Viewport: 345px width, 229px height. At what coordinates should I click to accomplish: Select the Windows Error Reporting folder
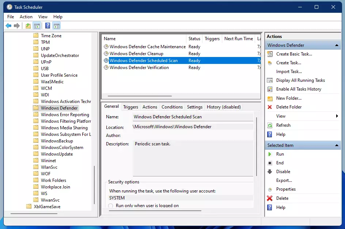[x=65, y=115]
